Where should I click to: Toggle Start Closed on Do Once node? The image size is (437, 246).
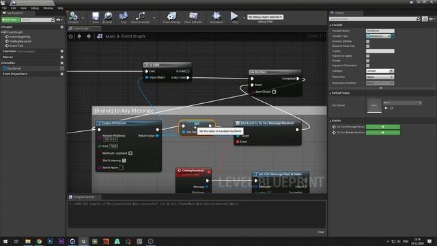click(274, 92)
